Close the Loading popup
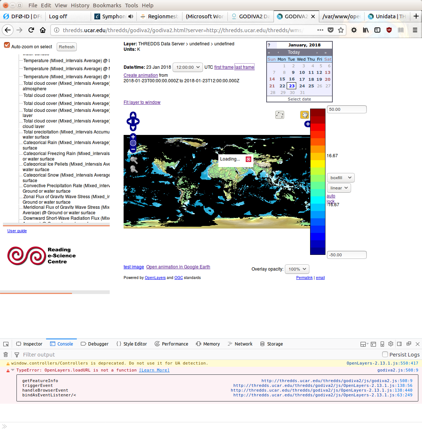The height and width of the screenshot is (430, 422). point(248,159)
